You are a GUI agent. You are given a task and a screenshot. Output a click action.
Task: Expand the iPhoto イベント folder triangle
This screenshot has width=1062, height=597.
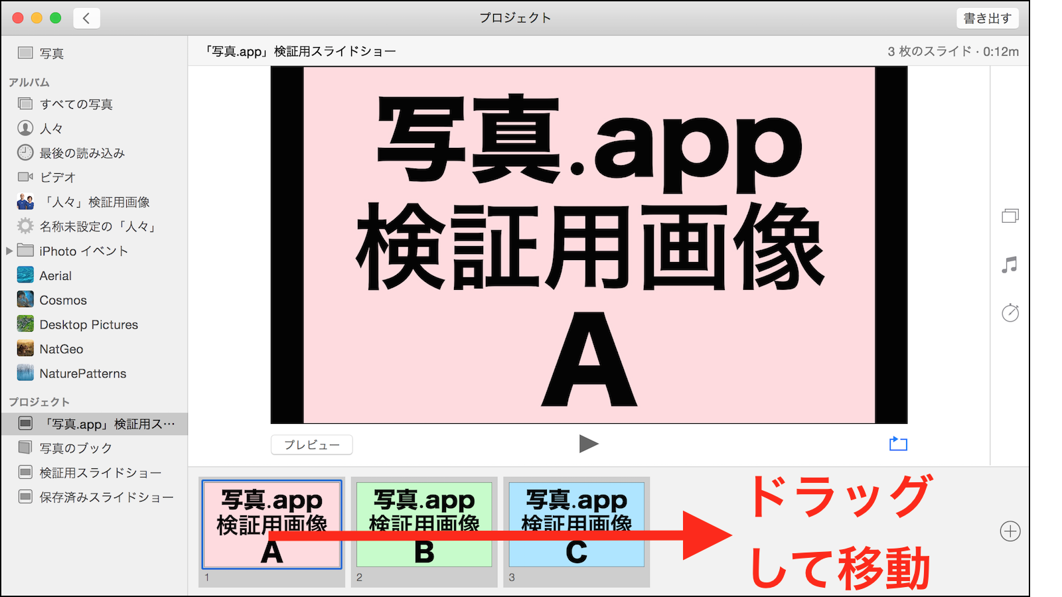coord(9,251)
